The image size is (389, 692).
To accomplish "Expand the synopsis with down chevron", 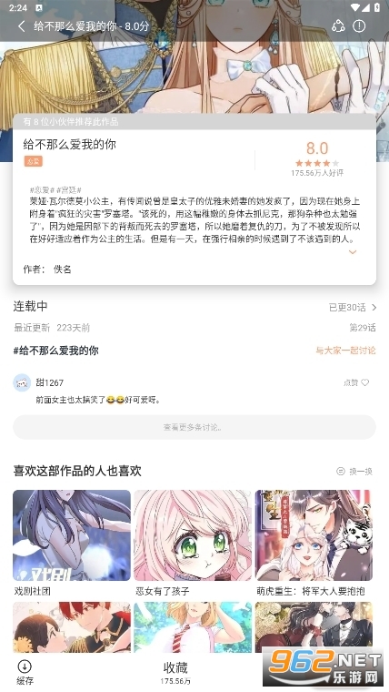I will (353, 252).
